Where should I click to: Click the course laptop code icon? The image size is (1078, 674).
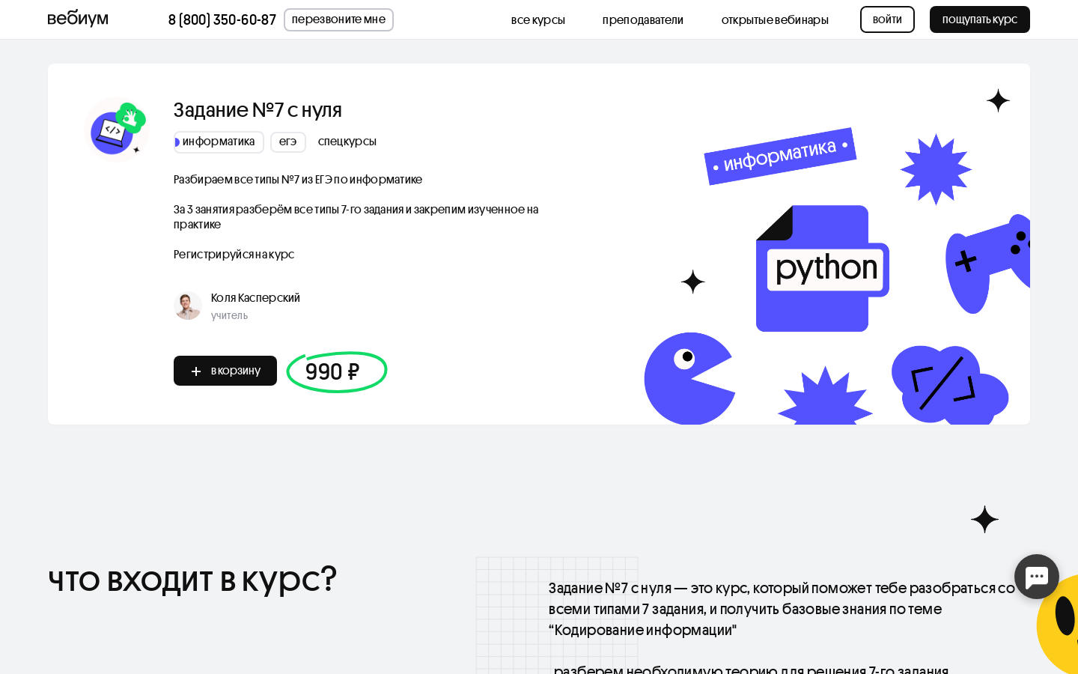[x=117, y=129]
